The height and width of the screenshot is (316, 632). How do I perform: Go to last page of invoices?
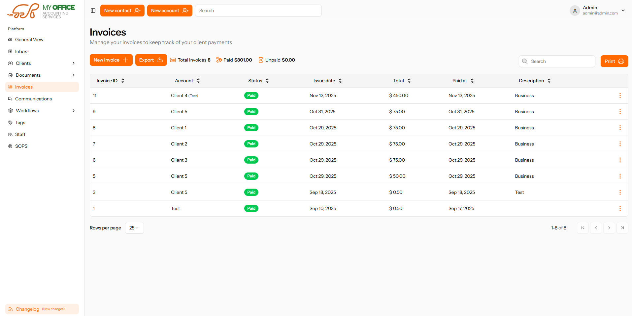point(622,228)
